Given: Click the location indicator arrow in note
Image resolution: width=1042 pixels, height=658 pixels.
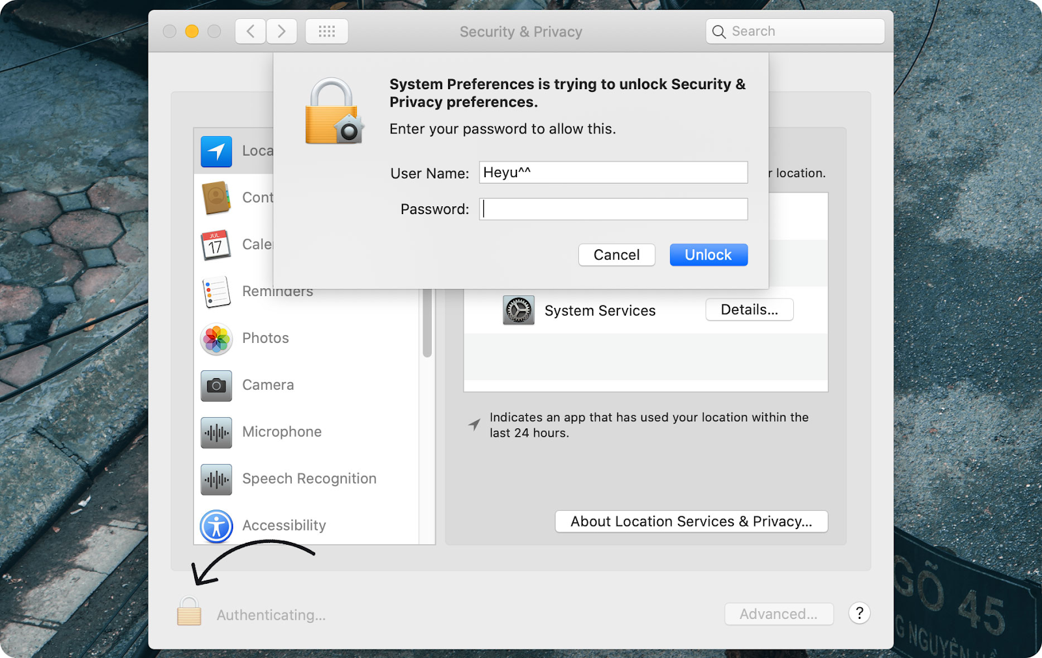Looking at the screenshot, I should 474,425.
